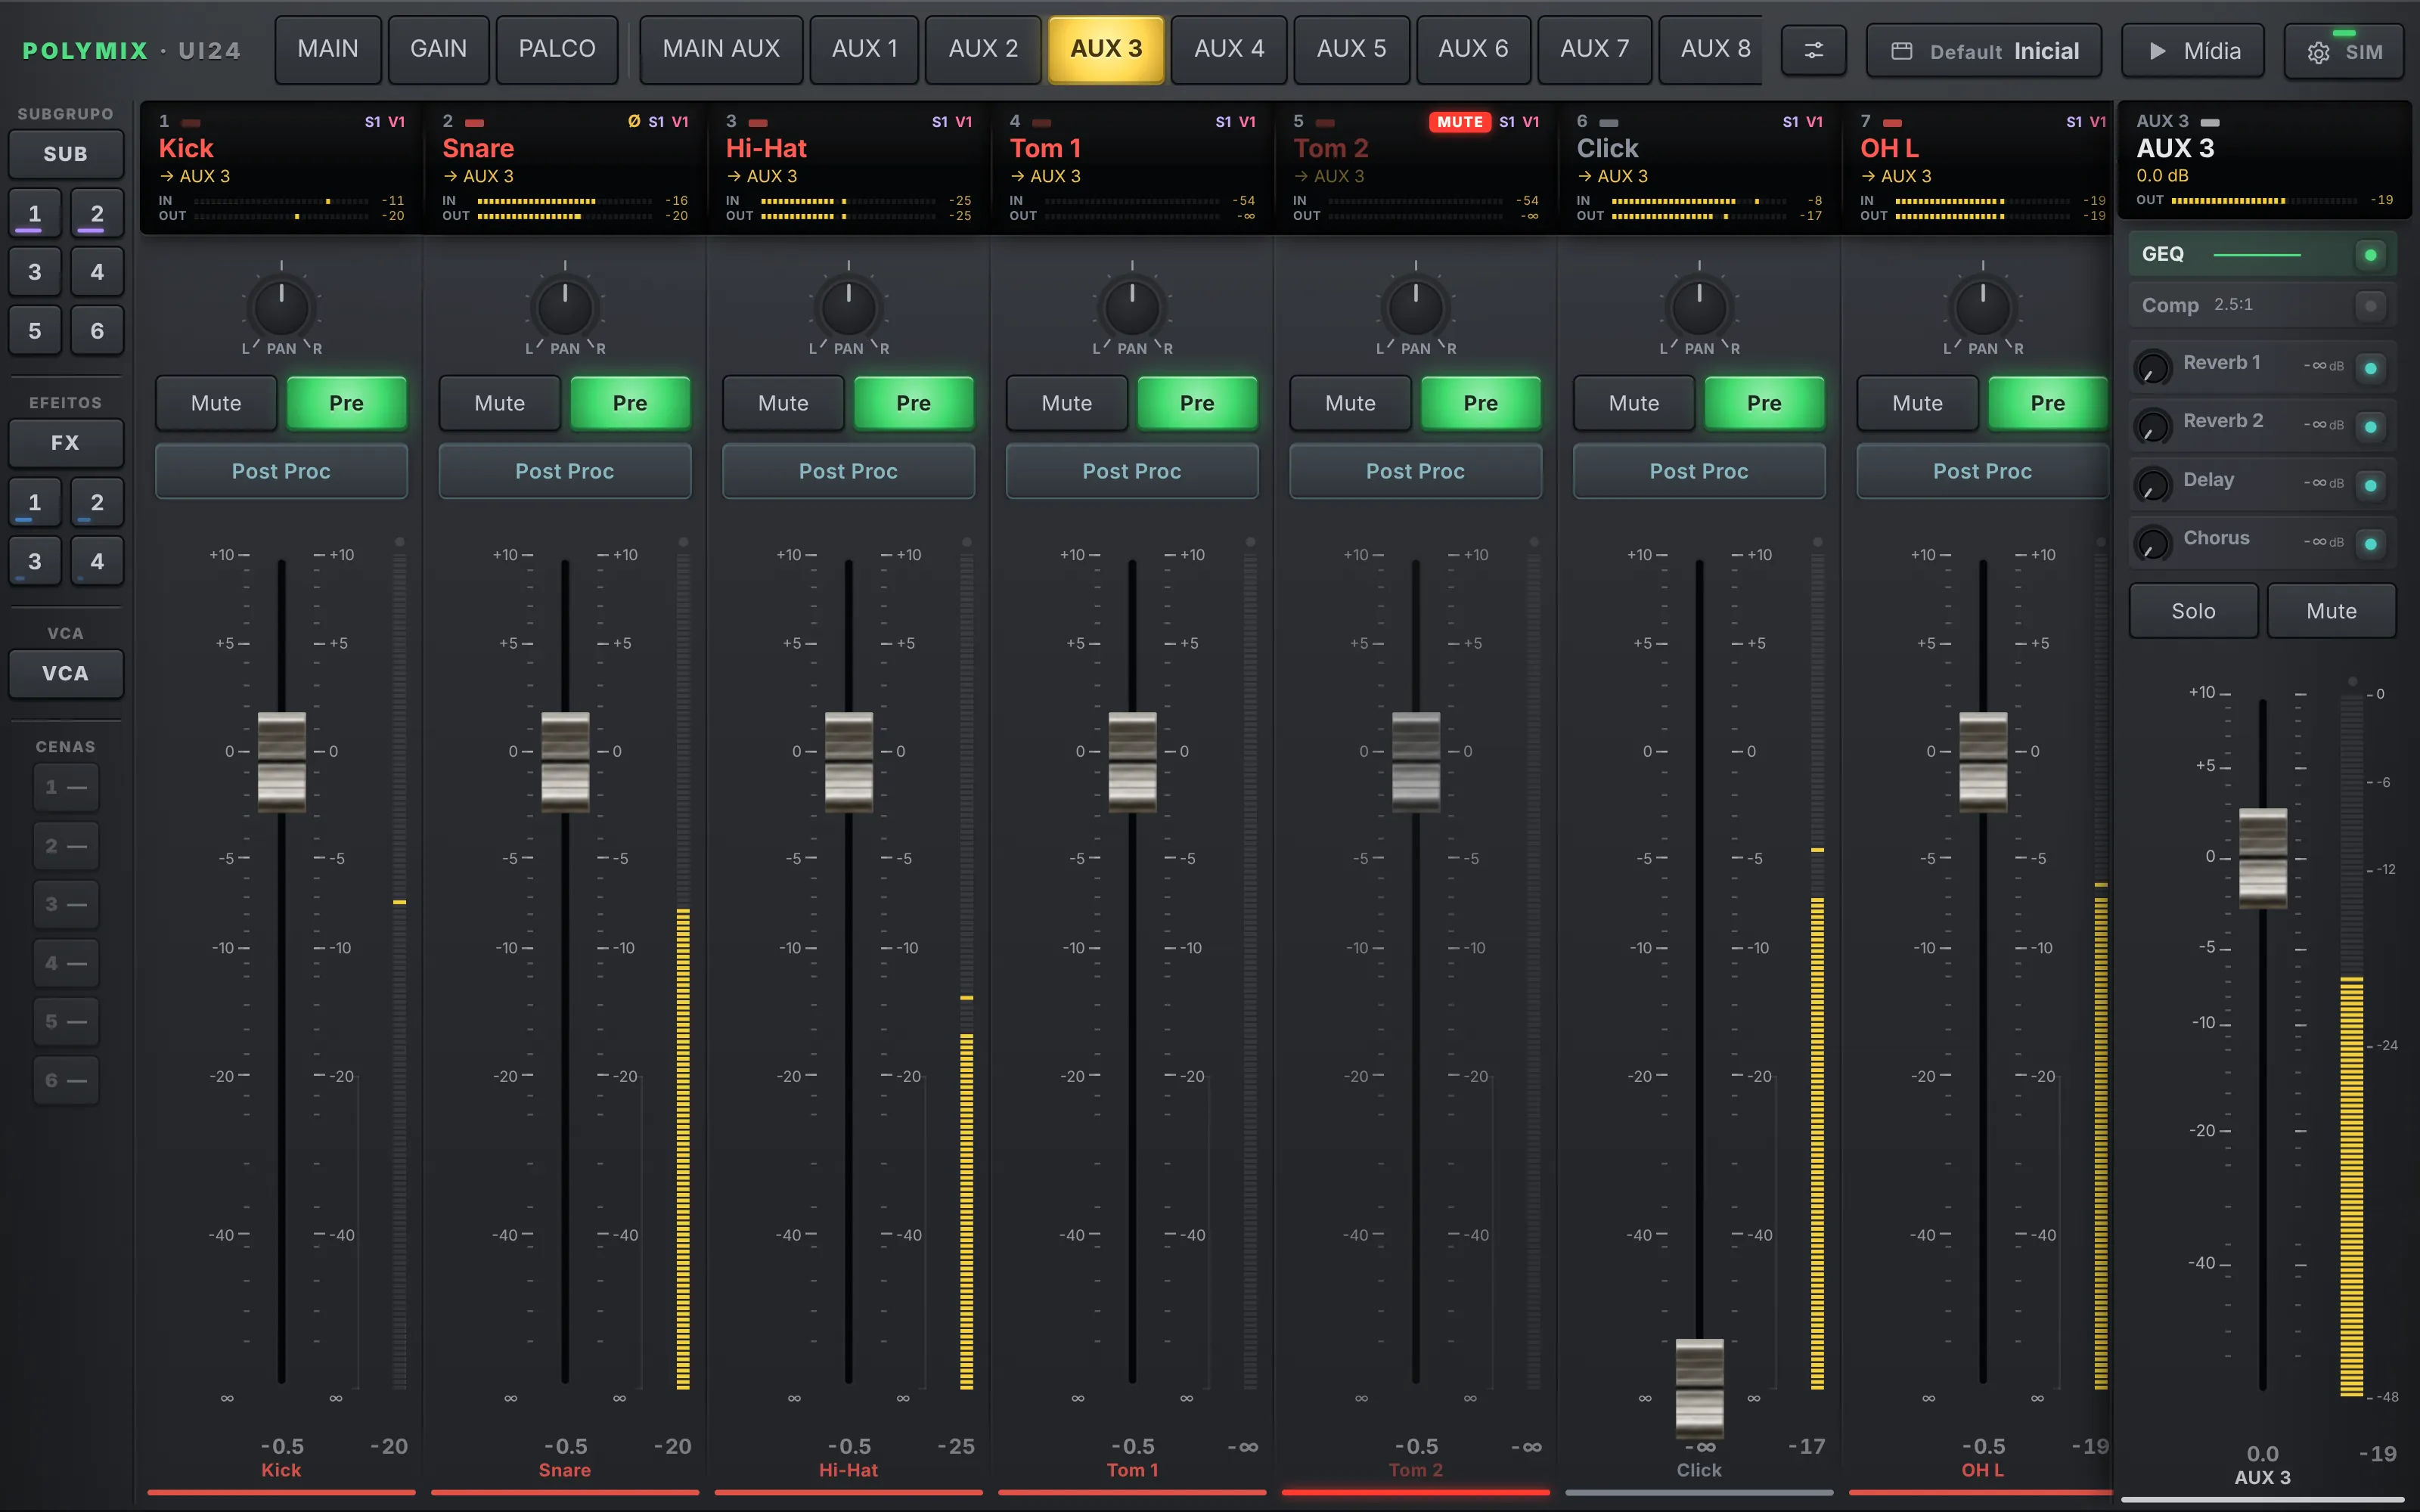This screenshot has height=1512, width=2420.
Task: Mute the Hi-Hat channel
Action: click(x=783, y=403)
